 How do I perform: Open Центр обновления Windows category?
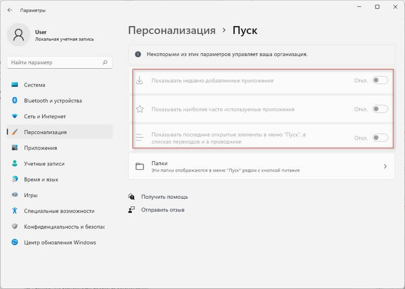pos(60,242)
